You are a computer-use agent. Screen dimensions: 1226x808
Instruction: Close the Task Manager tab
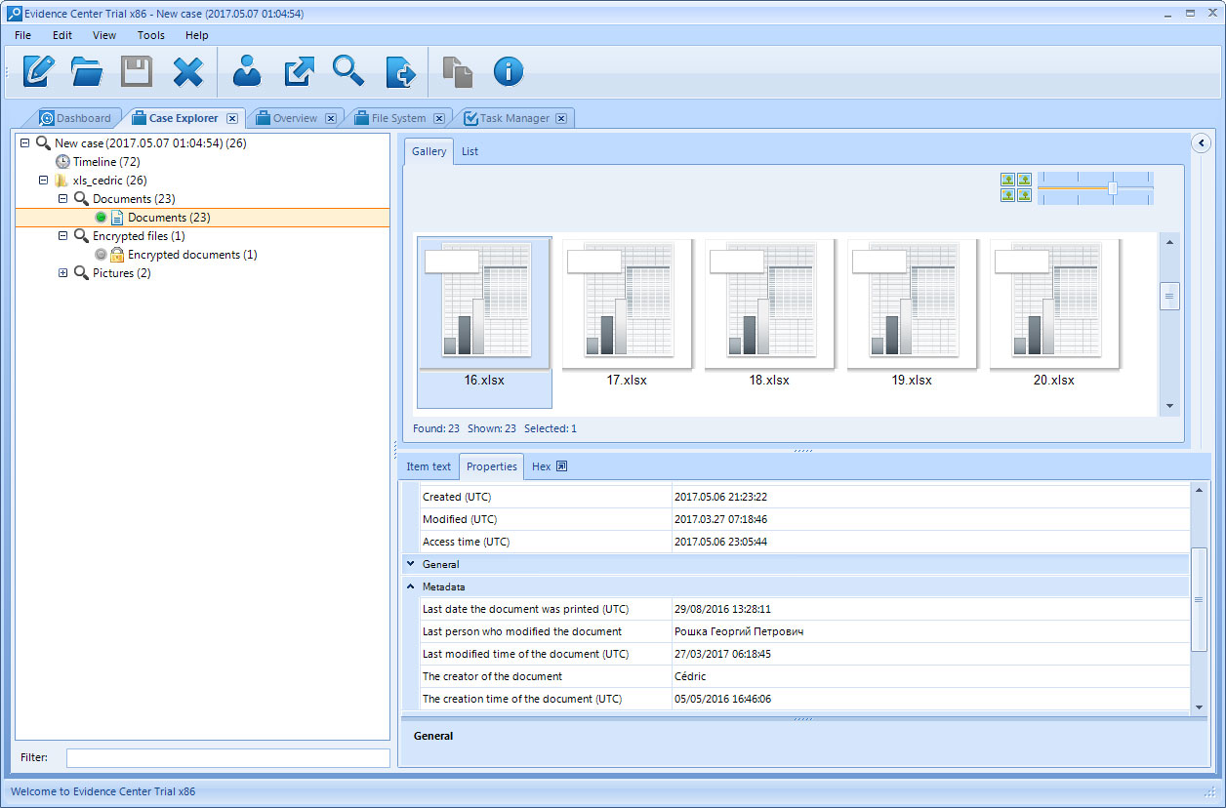[x=561, y=118]
